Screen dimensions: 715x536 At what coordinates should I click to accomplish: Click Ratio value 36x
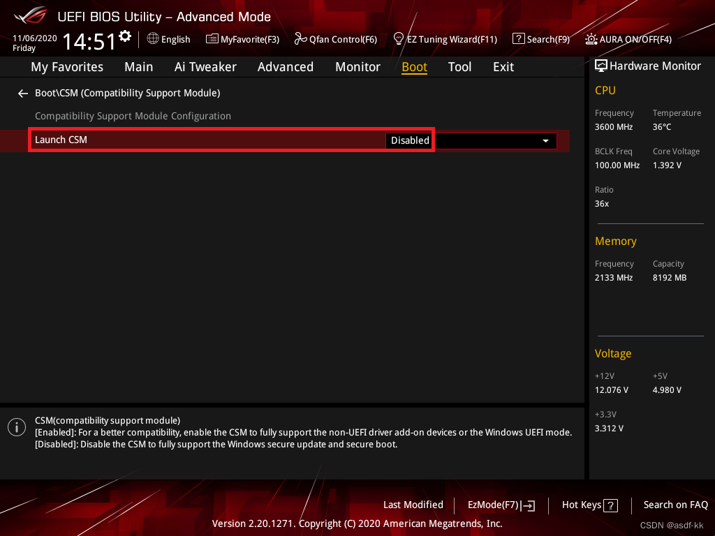tap(601, 204)
